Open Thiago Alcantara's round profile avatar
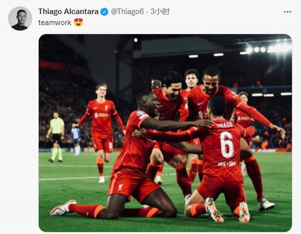301x234 pixels. tap(20, 19)
